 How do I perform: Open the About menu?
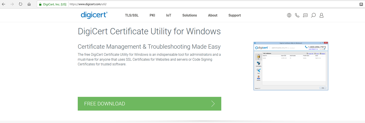[x=213, y=15]
